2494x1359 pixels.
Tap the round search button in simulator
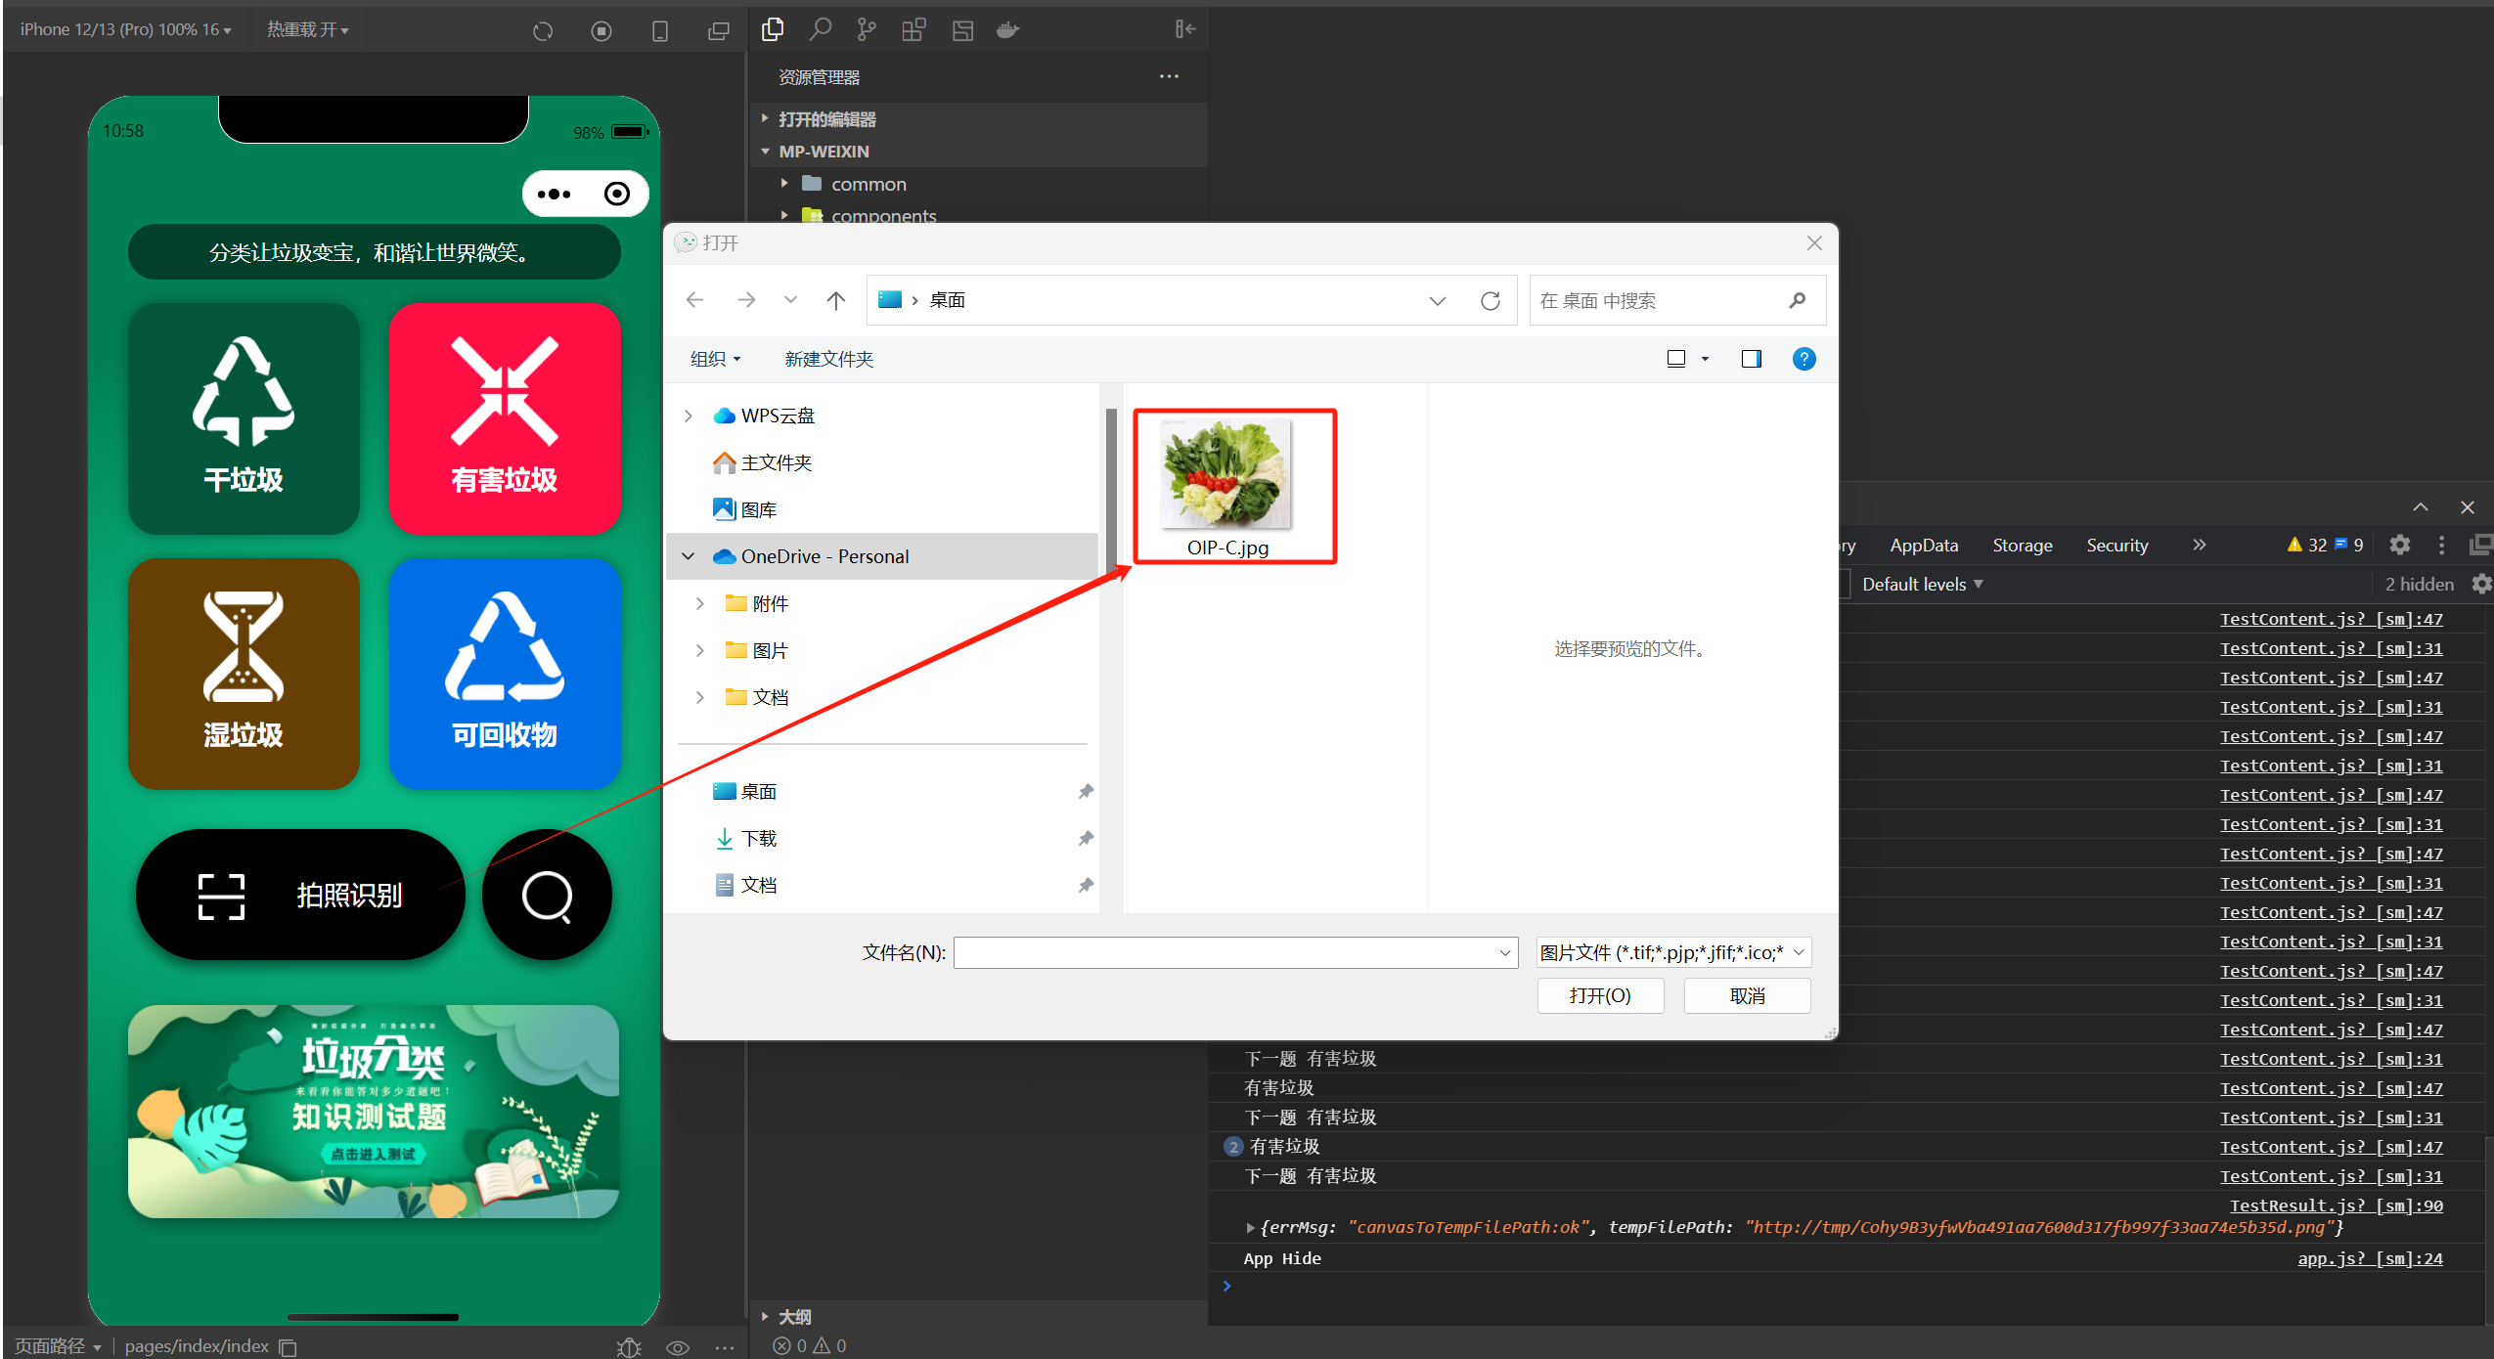coord(547,895)
